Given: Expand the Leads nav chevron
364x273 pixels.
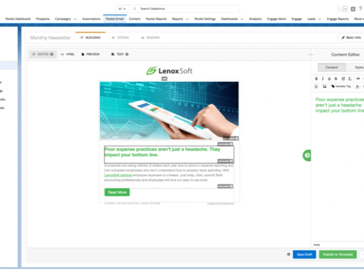Looking at the screenshot, I should pos(320,19).
